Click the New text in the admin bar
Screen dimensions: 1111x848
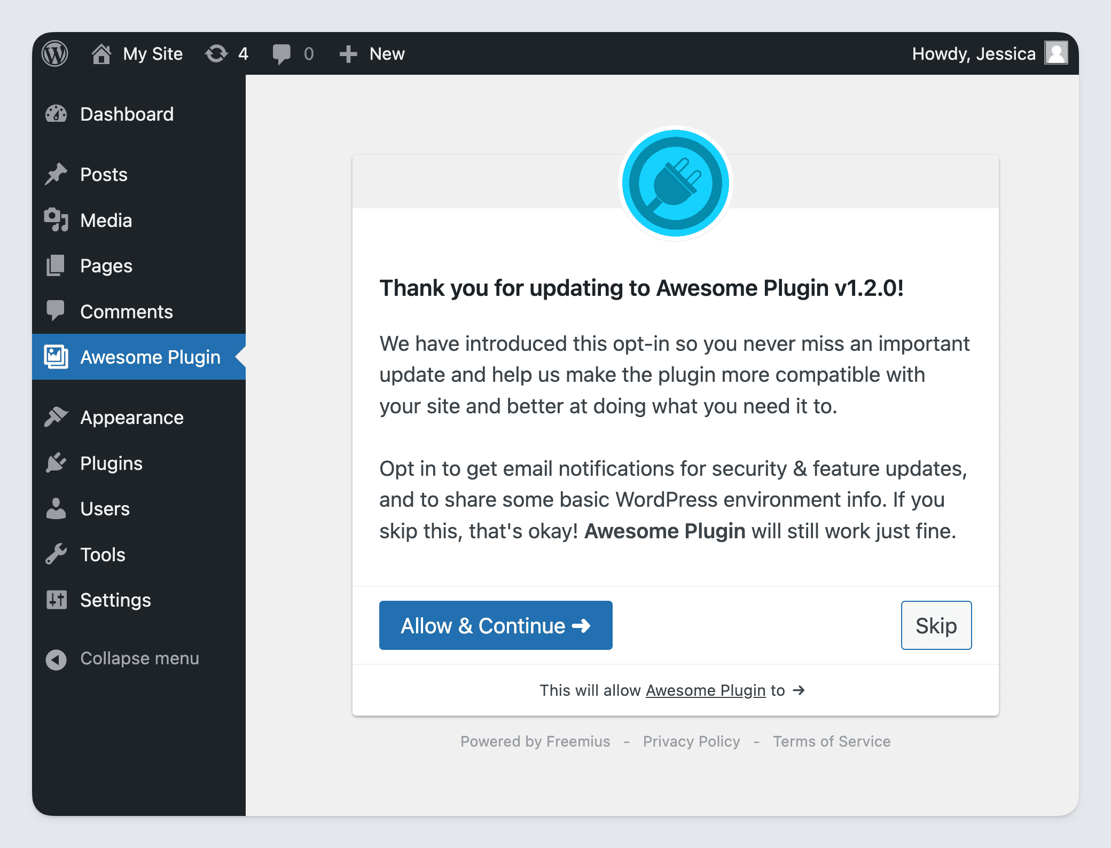[x=387, y=54]
